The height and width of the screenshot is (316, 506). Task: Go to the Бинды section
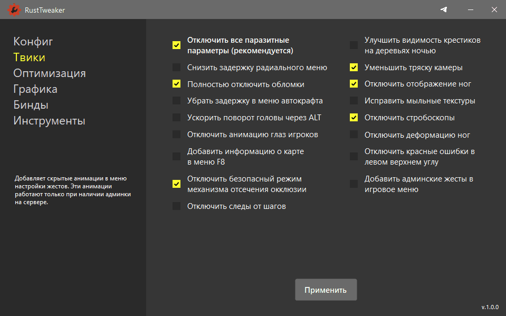(x=31, y=105)
